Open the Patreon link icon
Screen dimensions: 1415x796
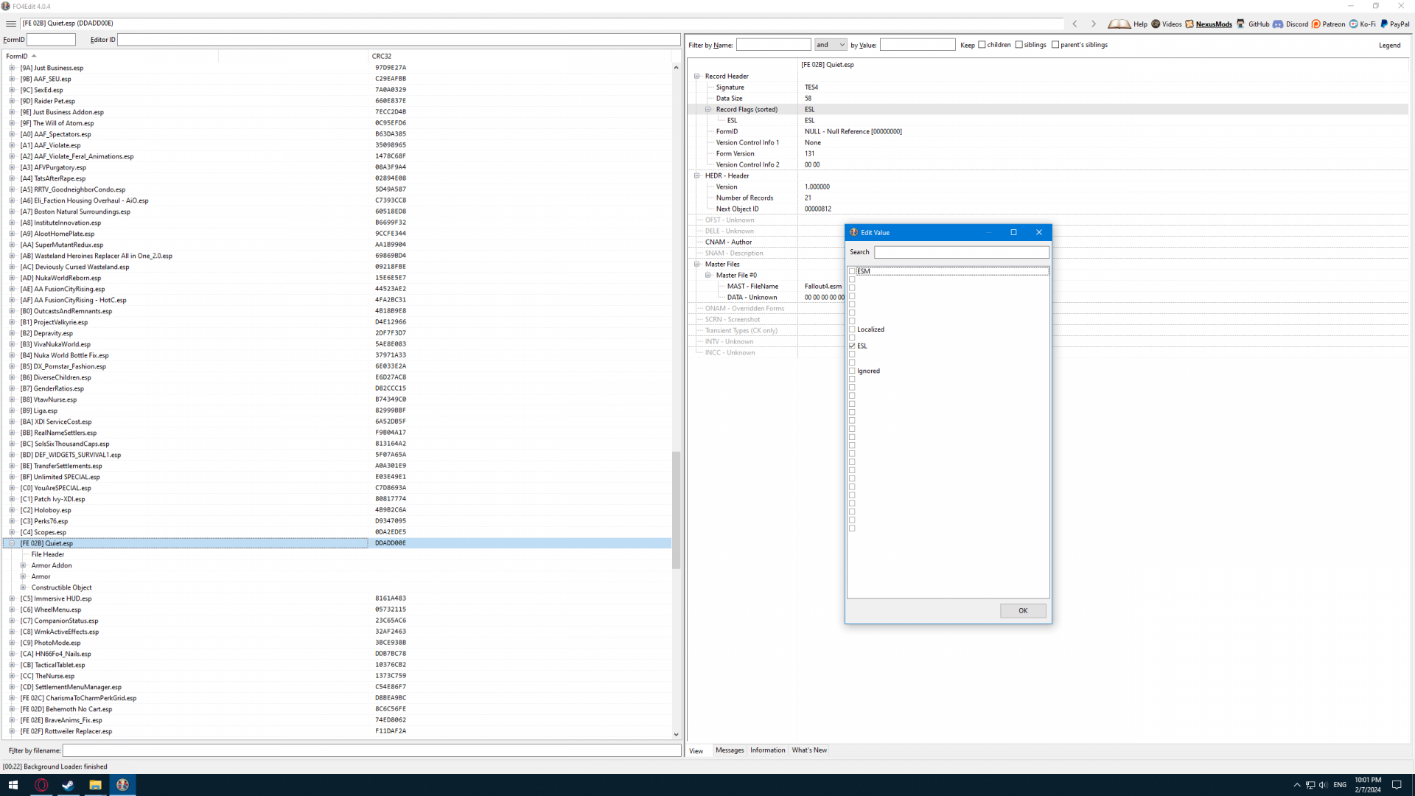[1316, 24]
